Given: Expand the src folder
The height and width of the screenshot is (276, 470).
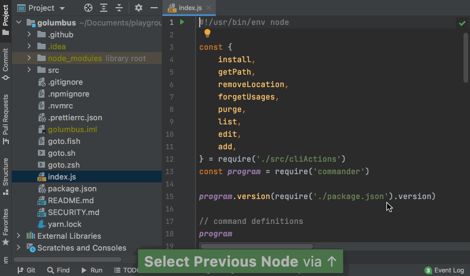Looking at the screenshot, I should 30,70.
